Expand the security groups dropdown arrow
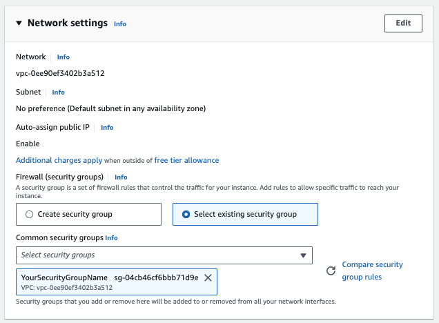The height and width of the screenshot is (323, 439). (x=303, y=255)
